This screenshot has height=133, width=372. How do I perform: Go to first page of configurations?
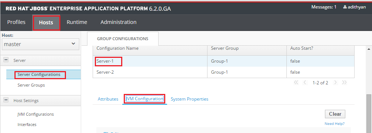coord(296,83)
